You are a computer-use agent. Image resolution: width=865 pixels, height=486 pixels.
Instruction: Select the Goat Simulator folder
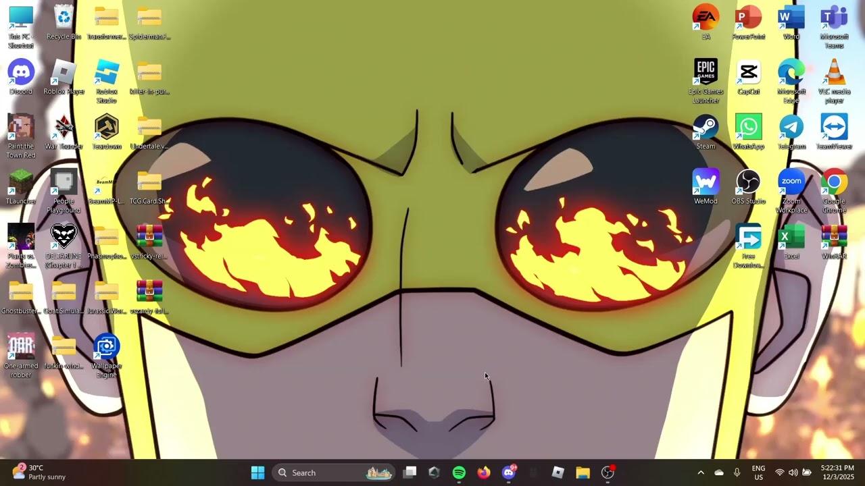click(x=64, y=297)
